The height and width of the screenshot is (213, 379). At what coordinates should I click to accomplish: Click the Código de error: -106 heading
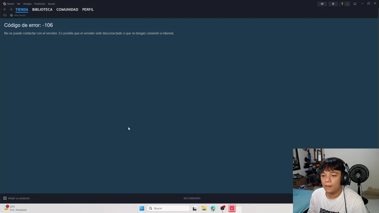(x=28, y=25)
